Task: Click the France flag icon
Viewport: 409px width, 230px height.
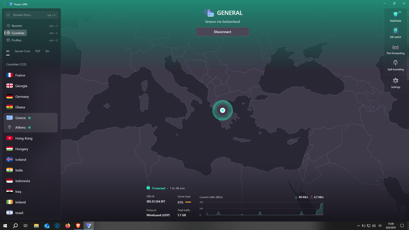Action: tap(9, 75)
